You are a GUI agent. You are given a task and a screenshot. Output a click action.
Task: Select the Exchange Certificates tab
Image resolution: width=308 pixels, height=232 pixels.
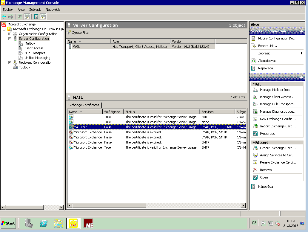pos(84,105)
